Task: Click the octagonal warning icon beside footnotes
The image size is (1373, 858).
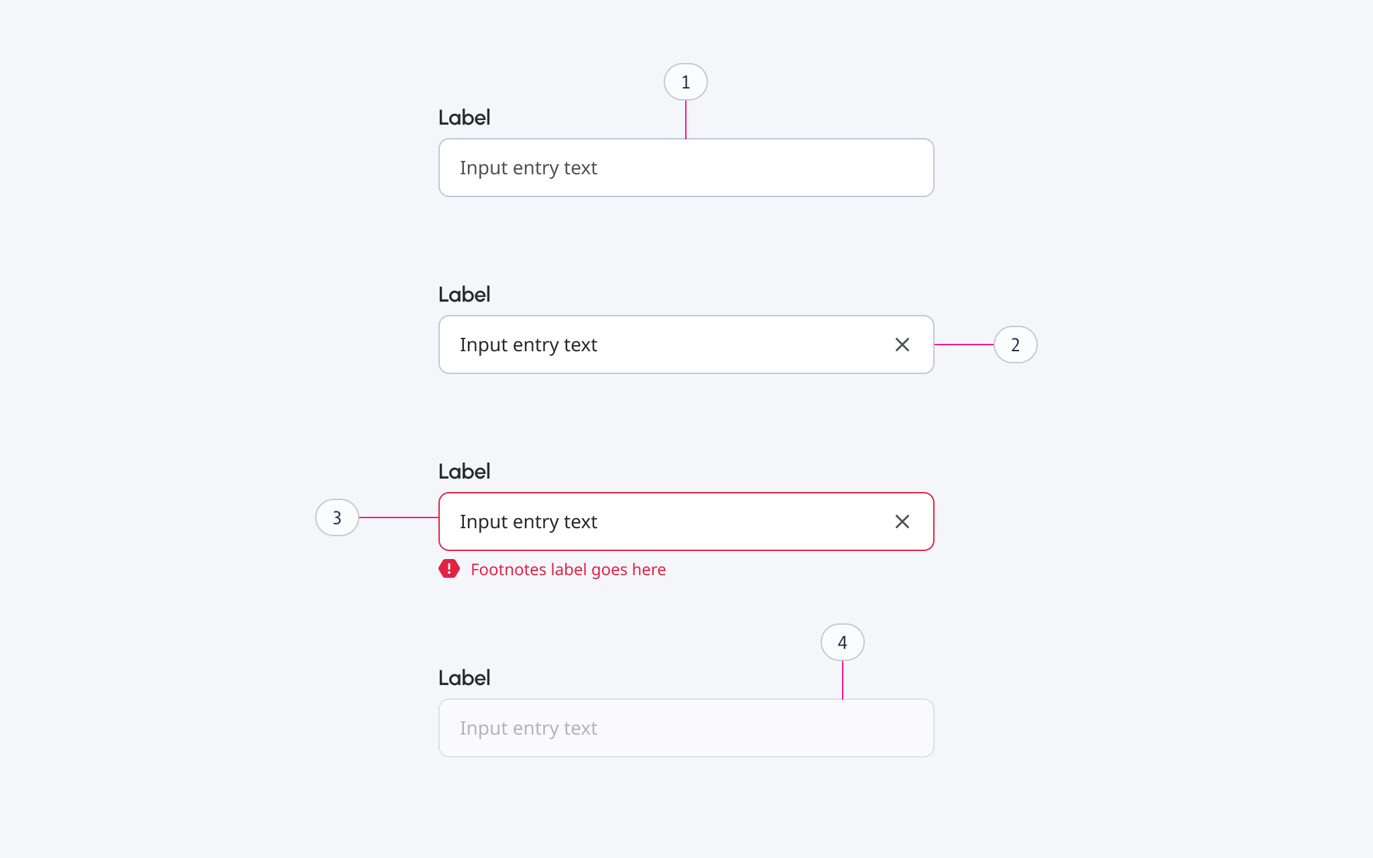Action: (x=448, y=569)
